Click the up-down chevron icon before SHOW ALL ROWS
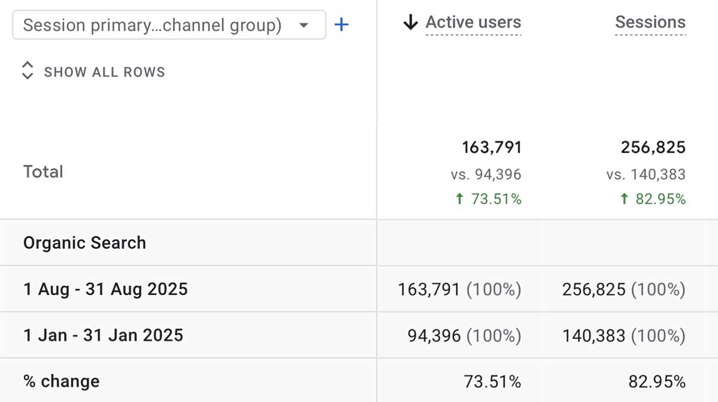 tap(28, 70)
